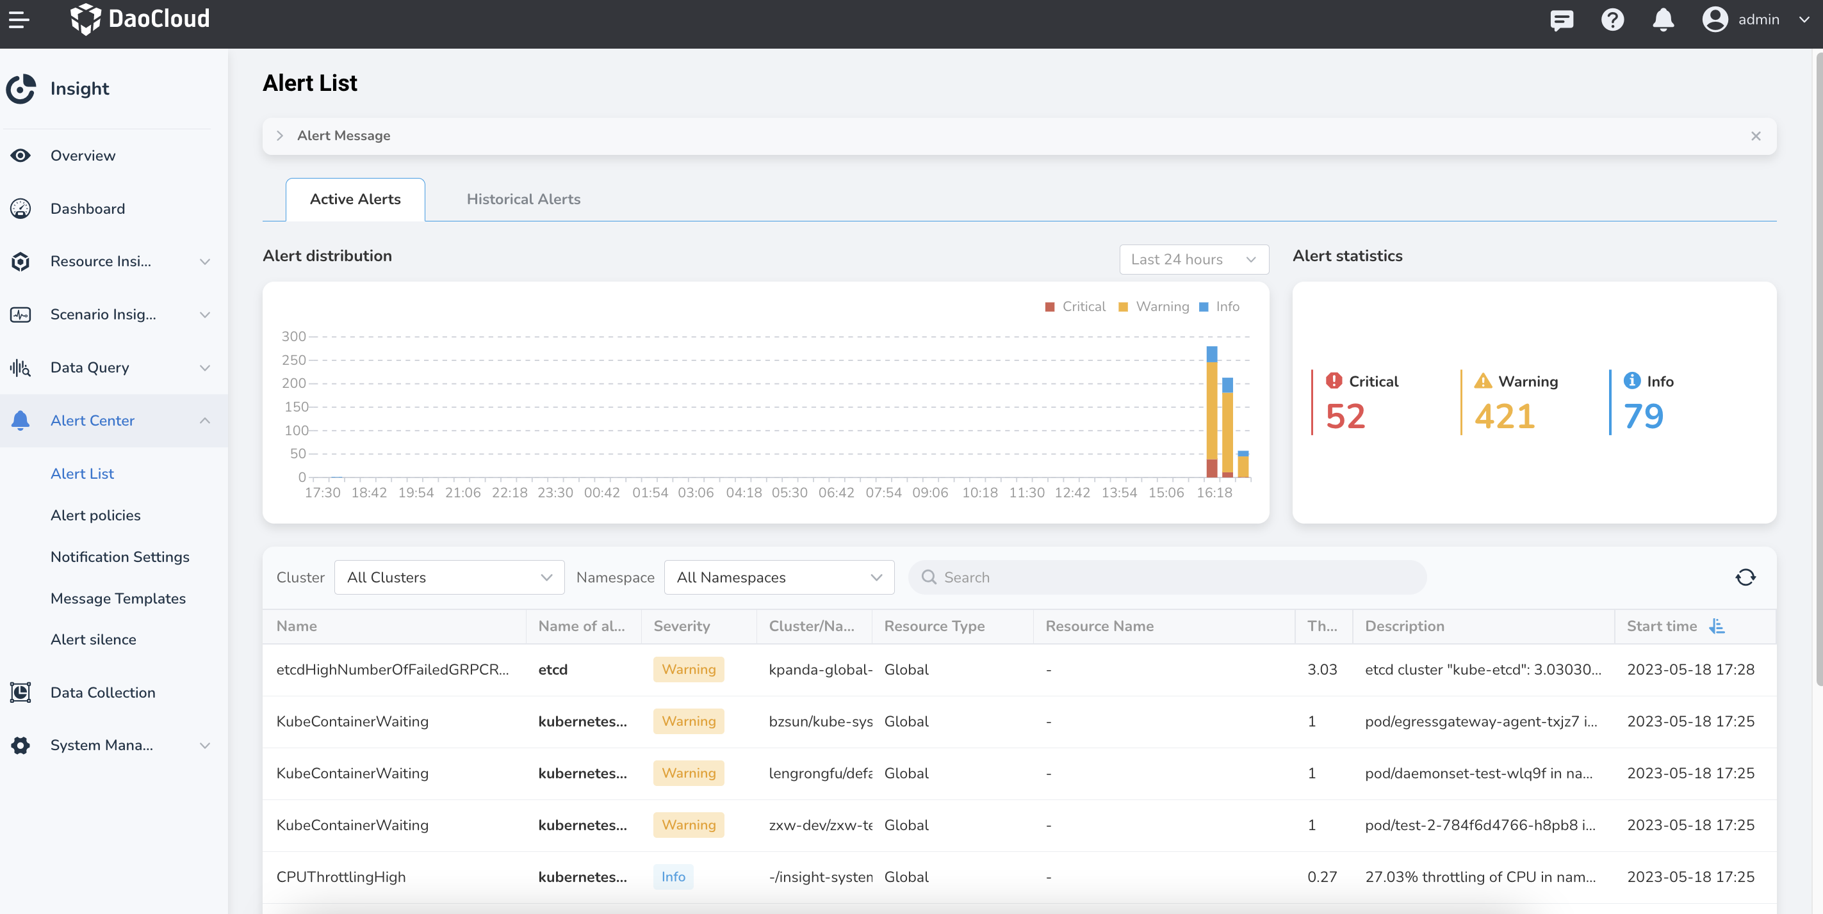Screen dimensions: 1823x914
Task: Toggle Critical series in chart legend
Action: coord(1075,307)
